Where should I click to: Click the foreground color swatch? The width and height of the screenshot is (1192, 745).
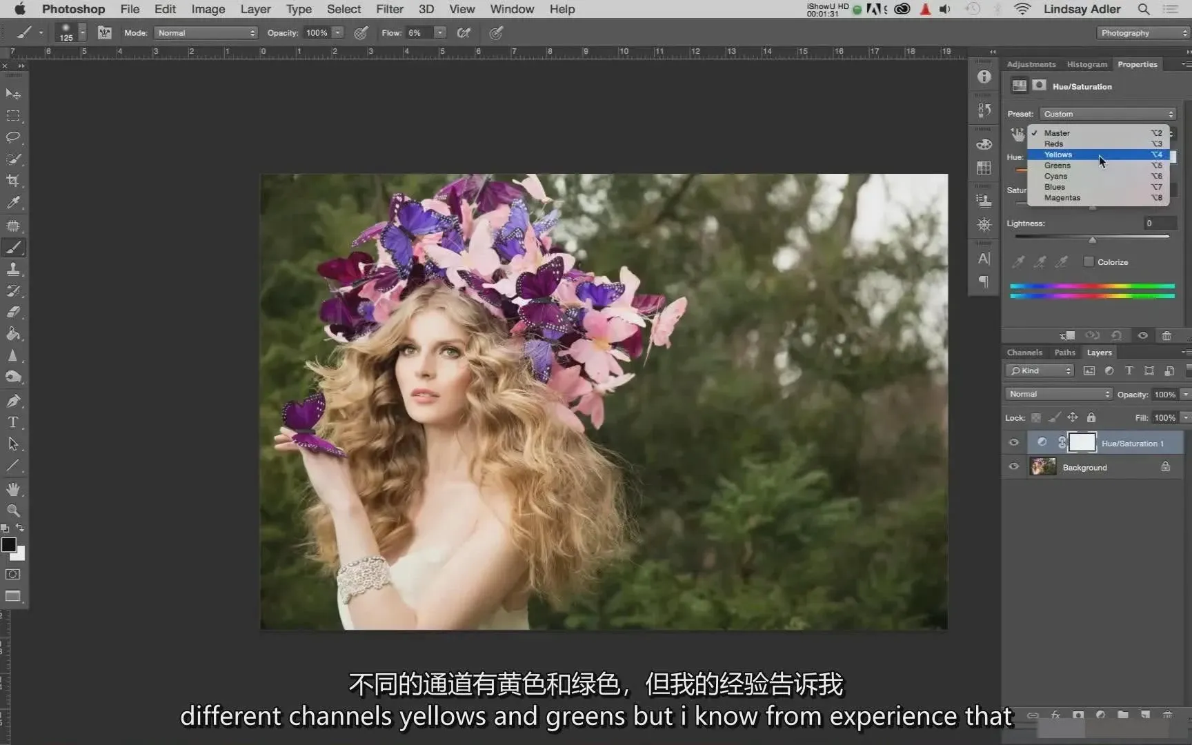click(x=9, y=545)
